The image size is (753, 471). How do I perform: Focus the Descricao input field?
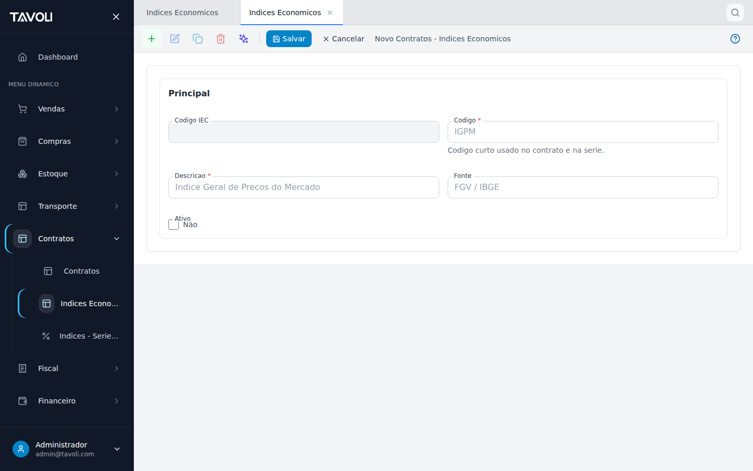(x=304, y=187)
